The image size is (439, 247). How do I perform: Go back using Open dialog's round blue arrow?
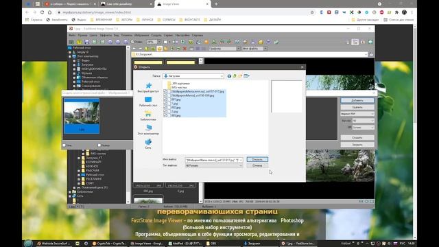[229, 76]
